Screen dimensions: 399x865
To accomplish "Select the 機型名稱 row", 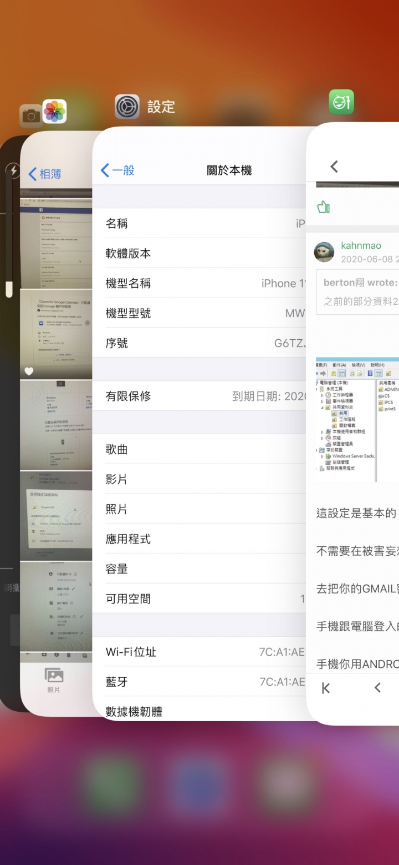I will tap(199, 283).
